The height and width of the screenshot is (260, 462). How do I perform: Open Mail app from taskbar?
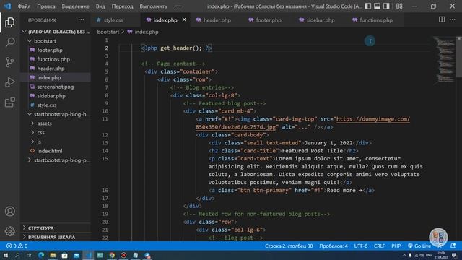click(77, 255)
